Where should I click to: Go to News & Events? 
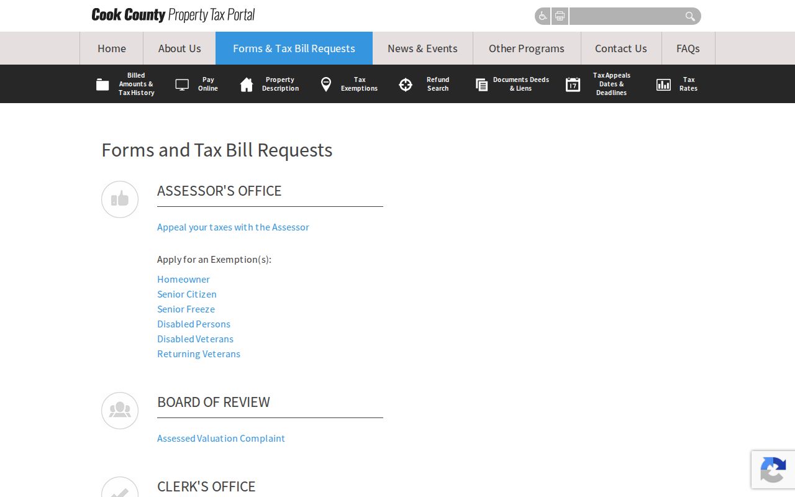422,48
